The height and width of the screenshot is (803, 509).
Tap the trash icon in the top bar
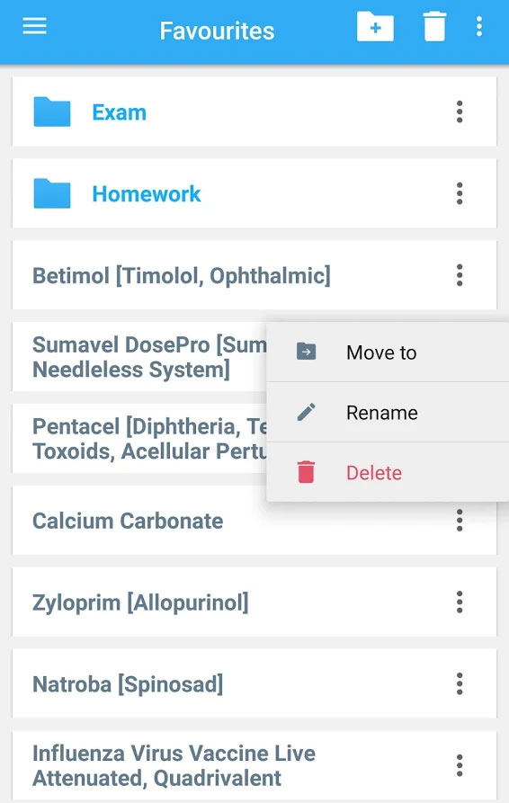coord(434,26)
